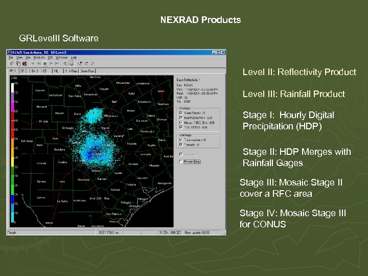Screen dimensions: 368x276
Task: Minimize the GRLevel3 window
Action: click(214, 53)
